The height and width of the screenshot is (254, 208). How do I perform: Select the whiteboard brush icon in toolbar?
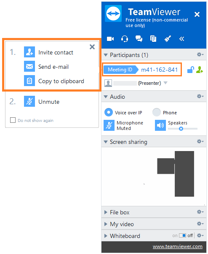168,39
